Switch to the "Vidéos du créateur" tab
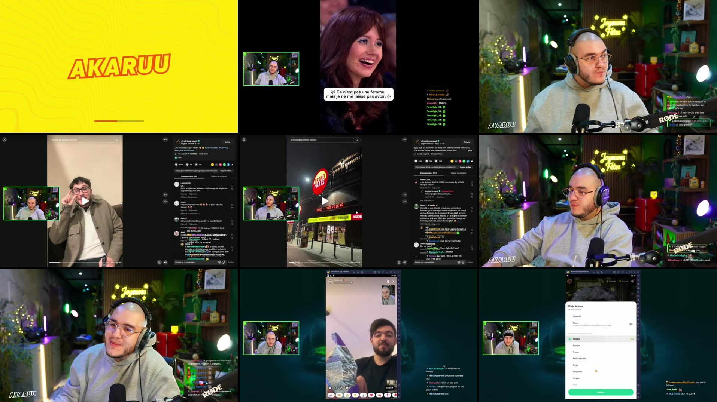Image resolution: width=717 pixels, height=402 pixels. 219,177
